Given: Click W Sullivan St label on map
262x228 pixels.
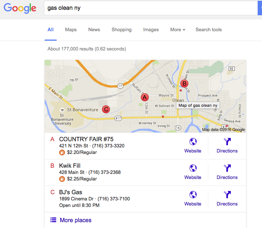Looking at the screenshot, I should (x=164, y=106).
